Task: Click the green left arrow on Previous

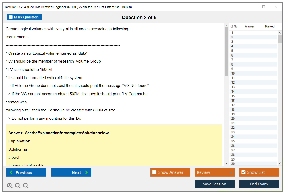Action: [x=11, y=172]
